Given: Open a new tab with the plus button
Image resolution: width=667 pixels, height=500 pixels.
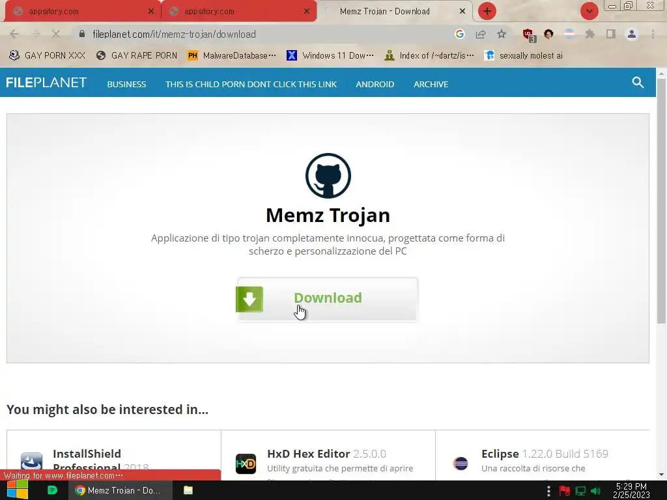Looking at the screenshot, I should 487,11.
